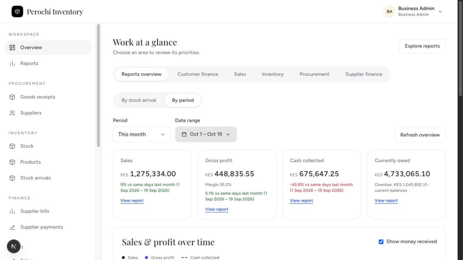Select the Sales tab
Image resolution: width=463 pixels, height=260 pixels.
tap(240, 74)
